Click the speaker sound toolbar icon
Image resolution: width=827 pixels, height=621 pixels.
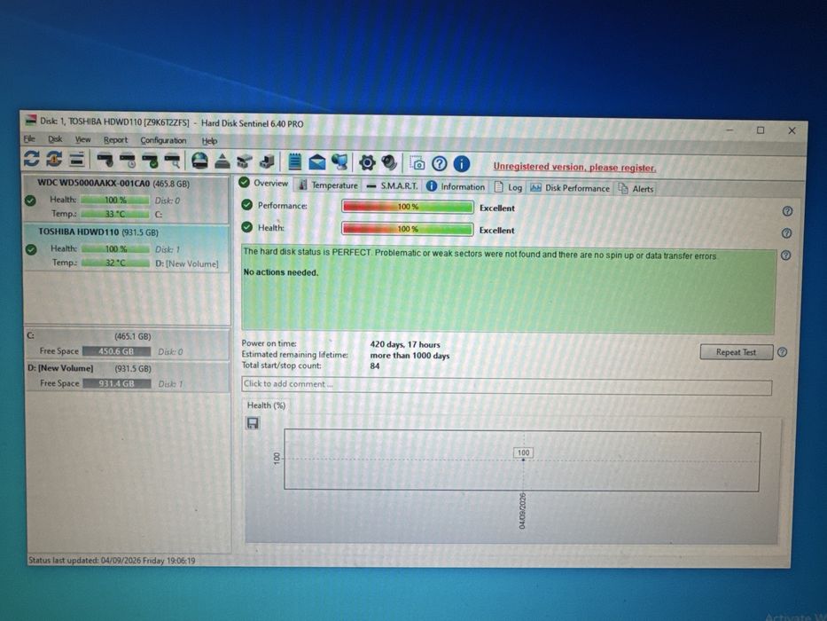coord(389,162)
